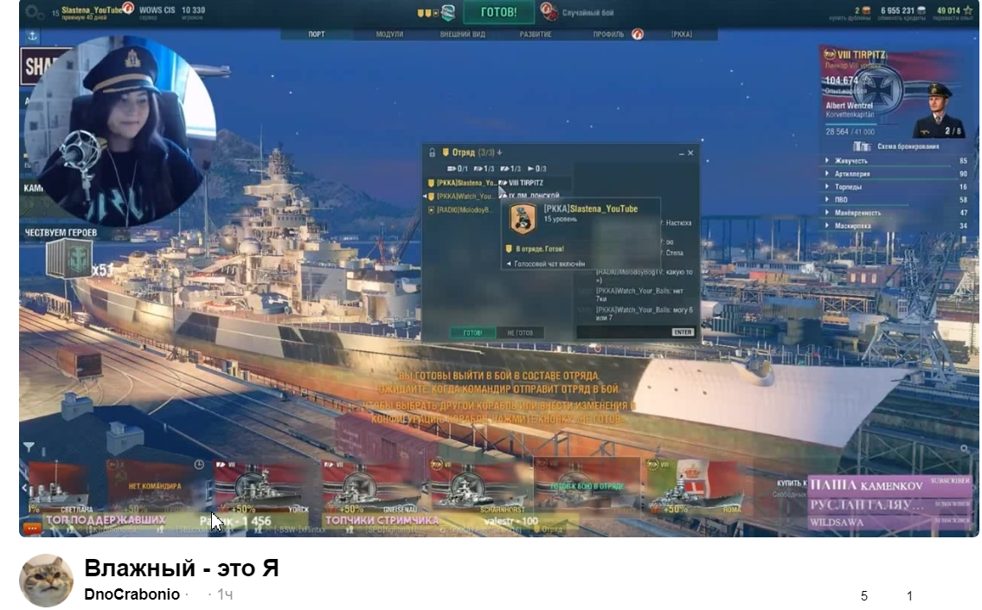Click the anchor port icon
Image resolution: width=982 pixels, height=610 pixels.
33,36
